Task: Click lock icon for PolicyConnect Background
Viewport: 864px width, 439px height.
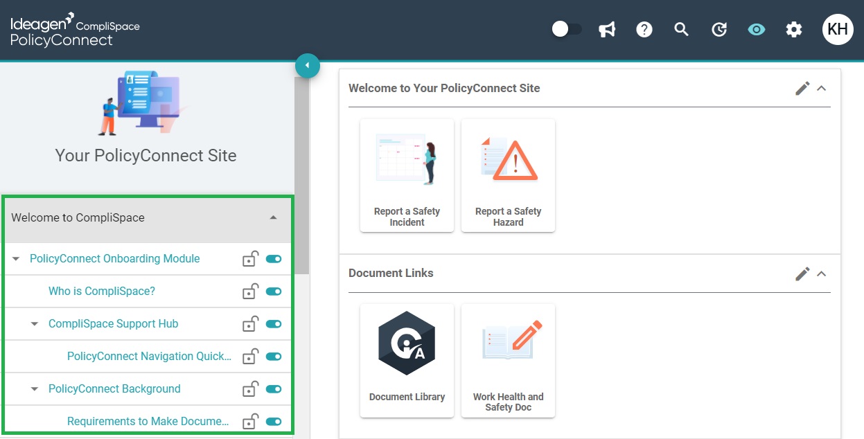Action: tap(250, 388)
